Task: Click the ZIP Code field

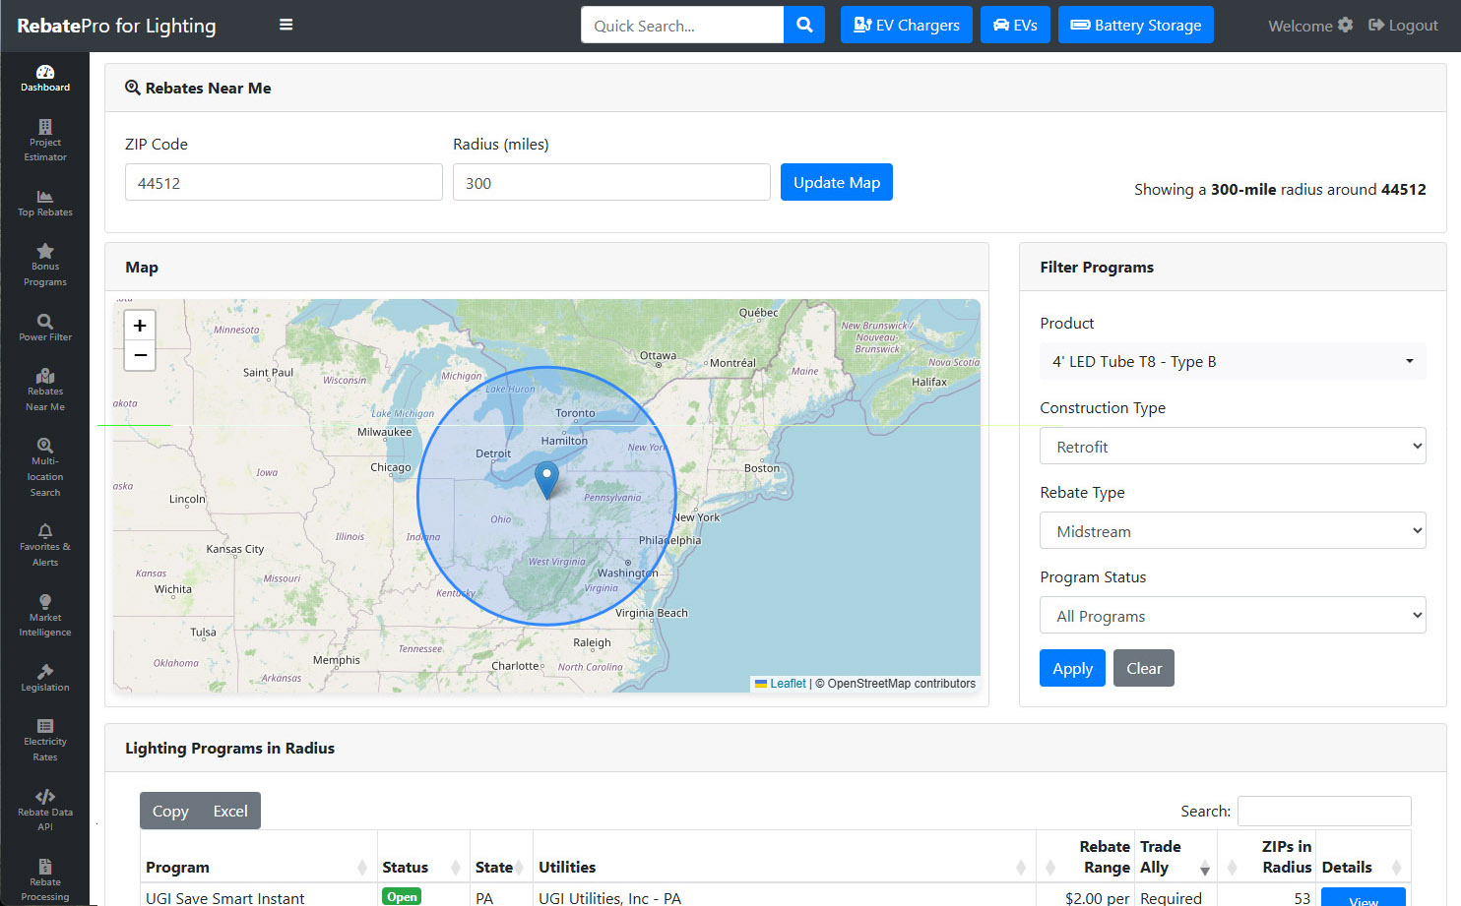Action: click(284, 182)
